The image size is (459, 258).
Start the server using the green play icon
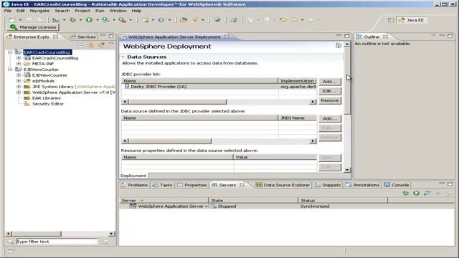coord(416,193)
